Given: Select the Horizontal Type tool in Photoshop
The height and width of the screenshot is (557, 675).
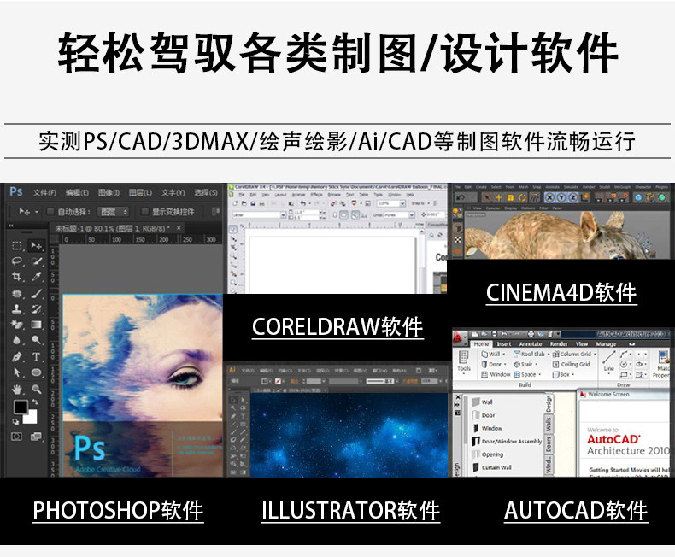Looking at the screenshot, I should tap(37, 356).
